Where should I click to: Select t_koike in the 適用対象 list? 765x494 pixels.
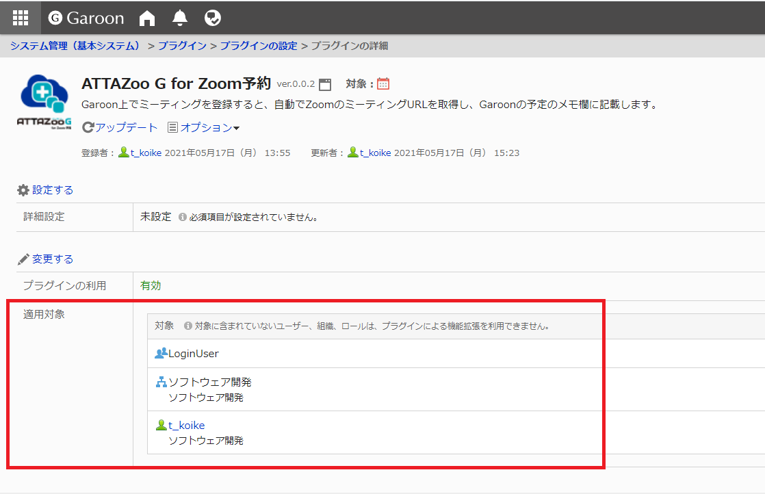[186, 425]
